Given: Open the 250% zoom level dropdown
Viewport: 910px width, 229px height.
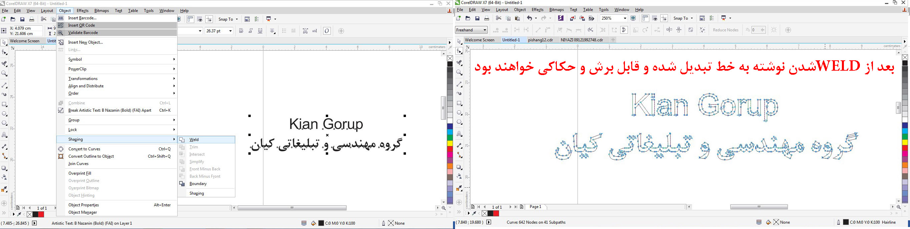Looking at the screenshot, I should [x=625, y=18].
